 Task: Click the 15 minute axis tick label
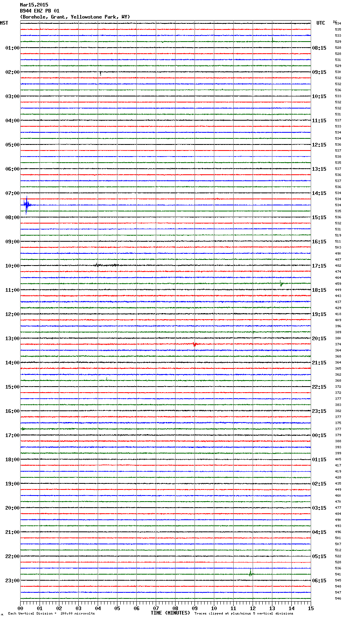click(311, 608)
